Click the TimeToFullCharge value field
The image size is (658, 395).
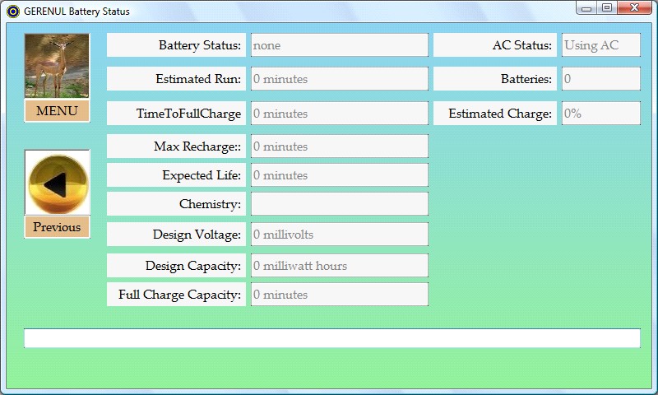[x=339, y=114]
